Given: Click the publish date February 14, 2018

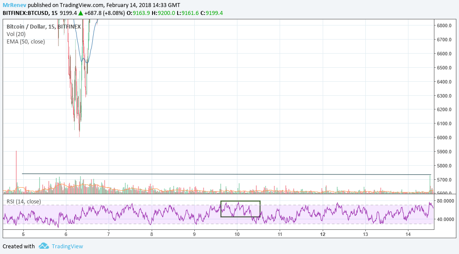Looking at the screenshot, I should [x=128, y=5].
